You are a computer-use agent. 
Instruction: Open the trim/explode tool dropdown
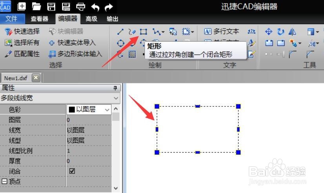coord(317,43)
